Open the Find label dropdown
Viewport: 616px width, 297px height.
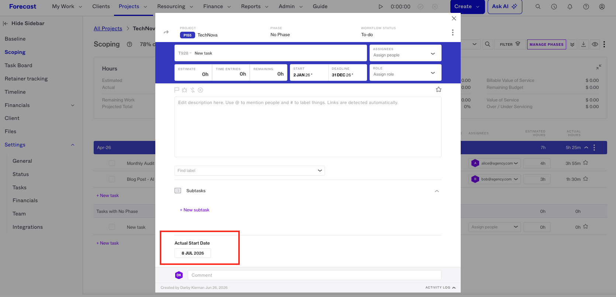(x=250, y=170)
